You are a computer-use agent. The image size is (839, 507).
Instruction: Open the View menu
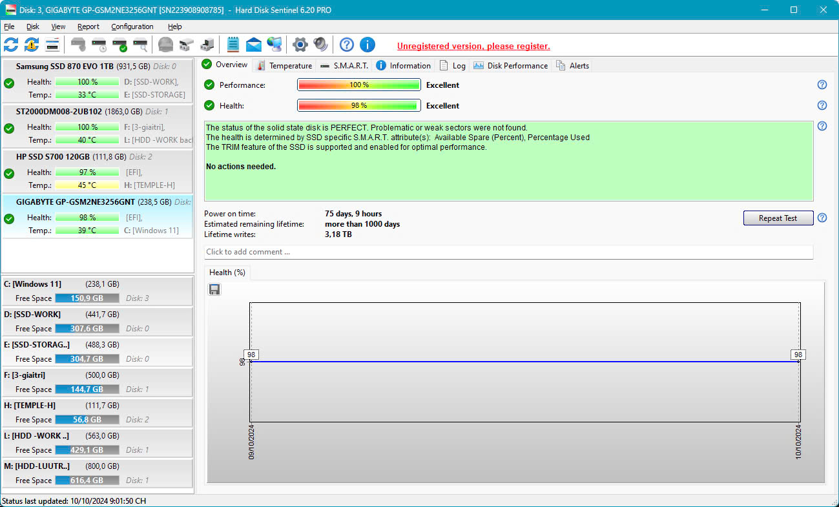coord(59,26)
